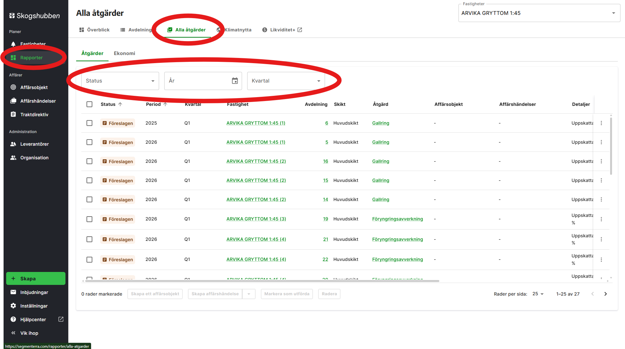Change rows per page from 25

538,294
